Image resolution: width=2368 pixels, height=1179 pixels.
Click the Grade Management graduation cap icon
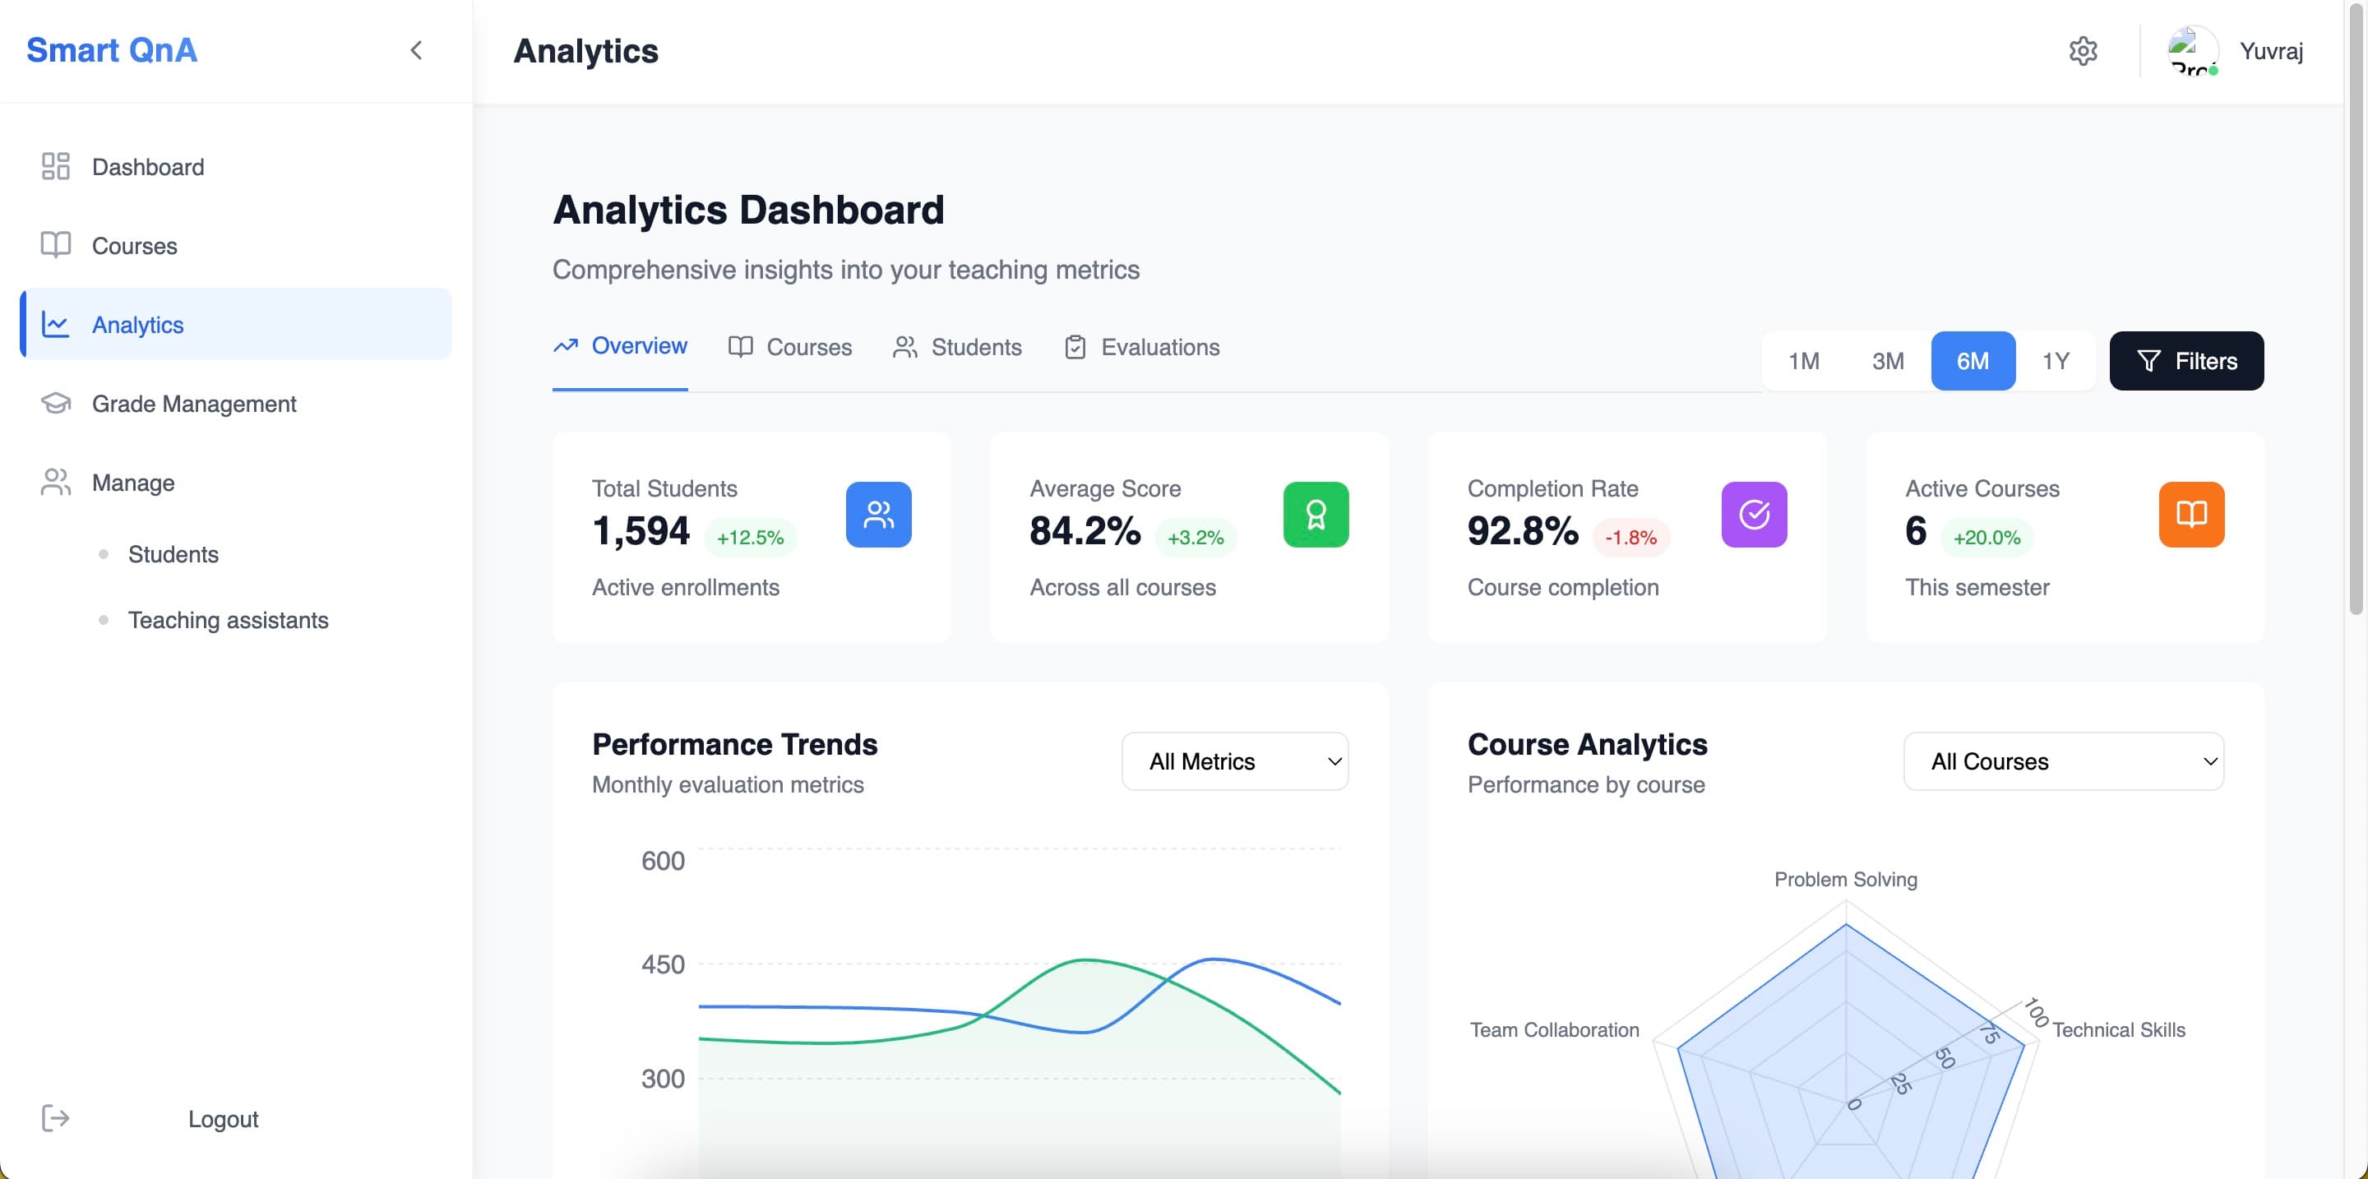pyautogui.click(x=56, y=404)
